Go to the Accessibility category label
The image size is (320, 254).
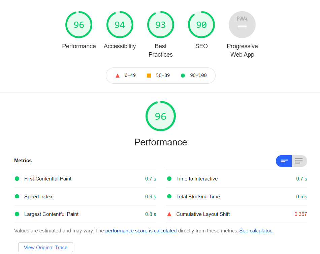pos(120,46)
